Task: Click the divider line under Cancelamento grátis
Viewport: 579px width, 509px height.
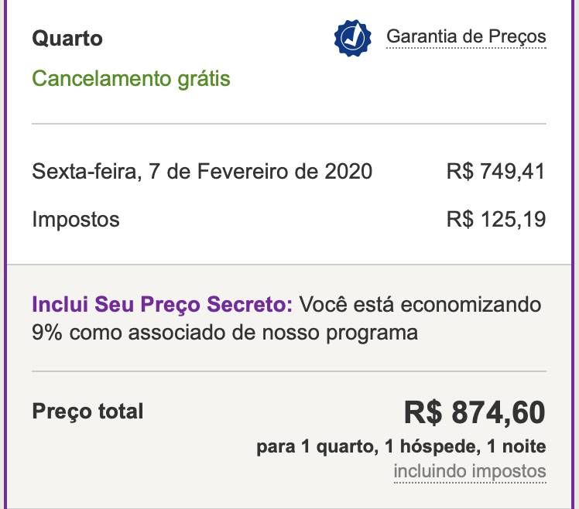Action: [x=289, y=124]
